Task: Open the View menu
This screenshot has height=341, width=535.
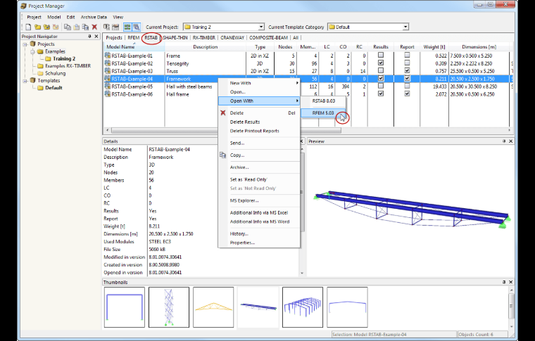Action: 118,17
